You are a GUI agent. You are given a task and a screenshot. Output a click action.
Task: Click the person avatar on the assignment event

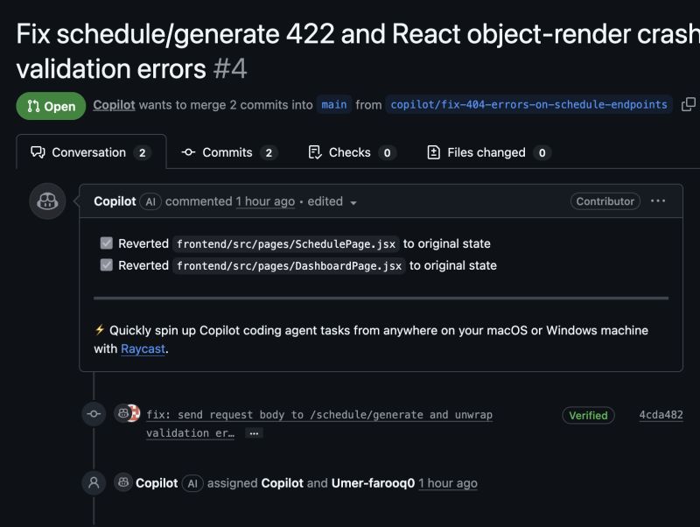point(94,482)
